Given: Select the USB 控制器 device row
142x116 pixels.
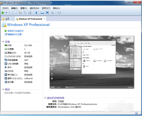Looking at the screenshot, I should coord(18,64).
